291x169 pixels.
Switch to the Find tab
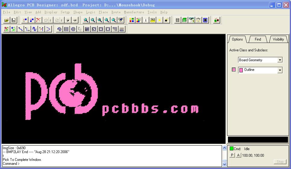[x=258, y=39]
